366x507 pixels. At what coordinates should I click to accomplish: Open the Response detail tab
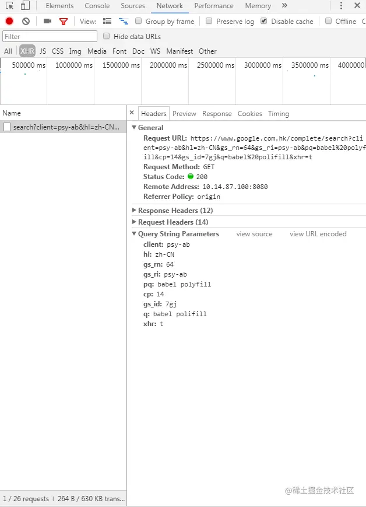click(x=217, y=114)
